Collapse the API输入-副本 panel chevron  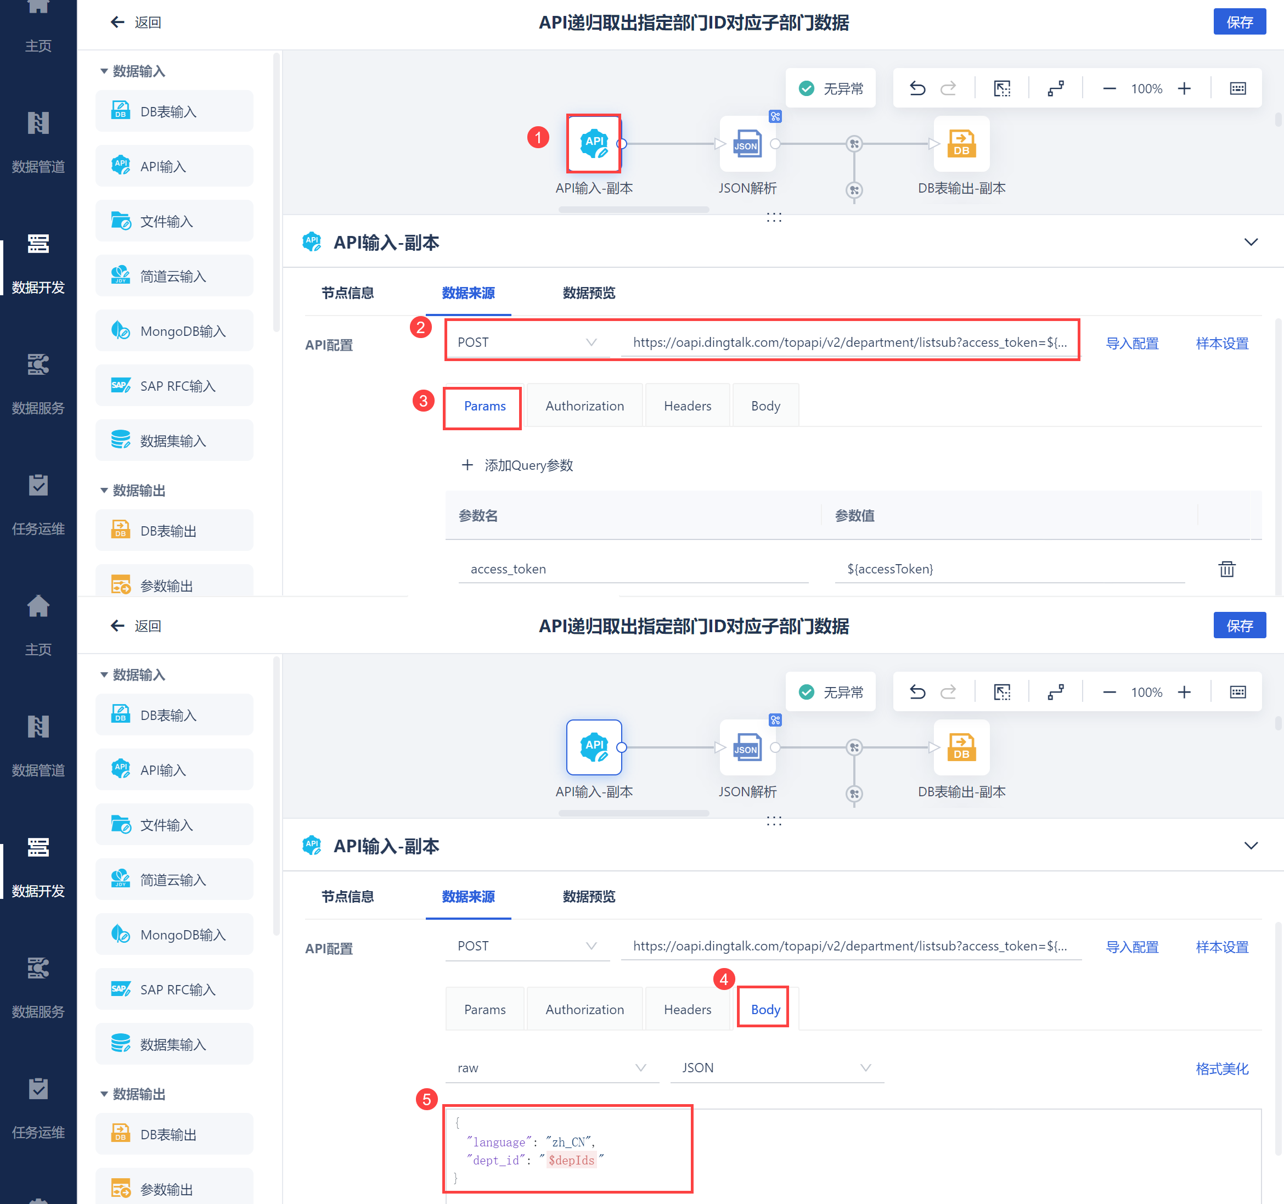[x=1251, y=242]
